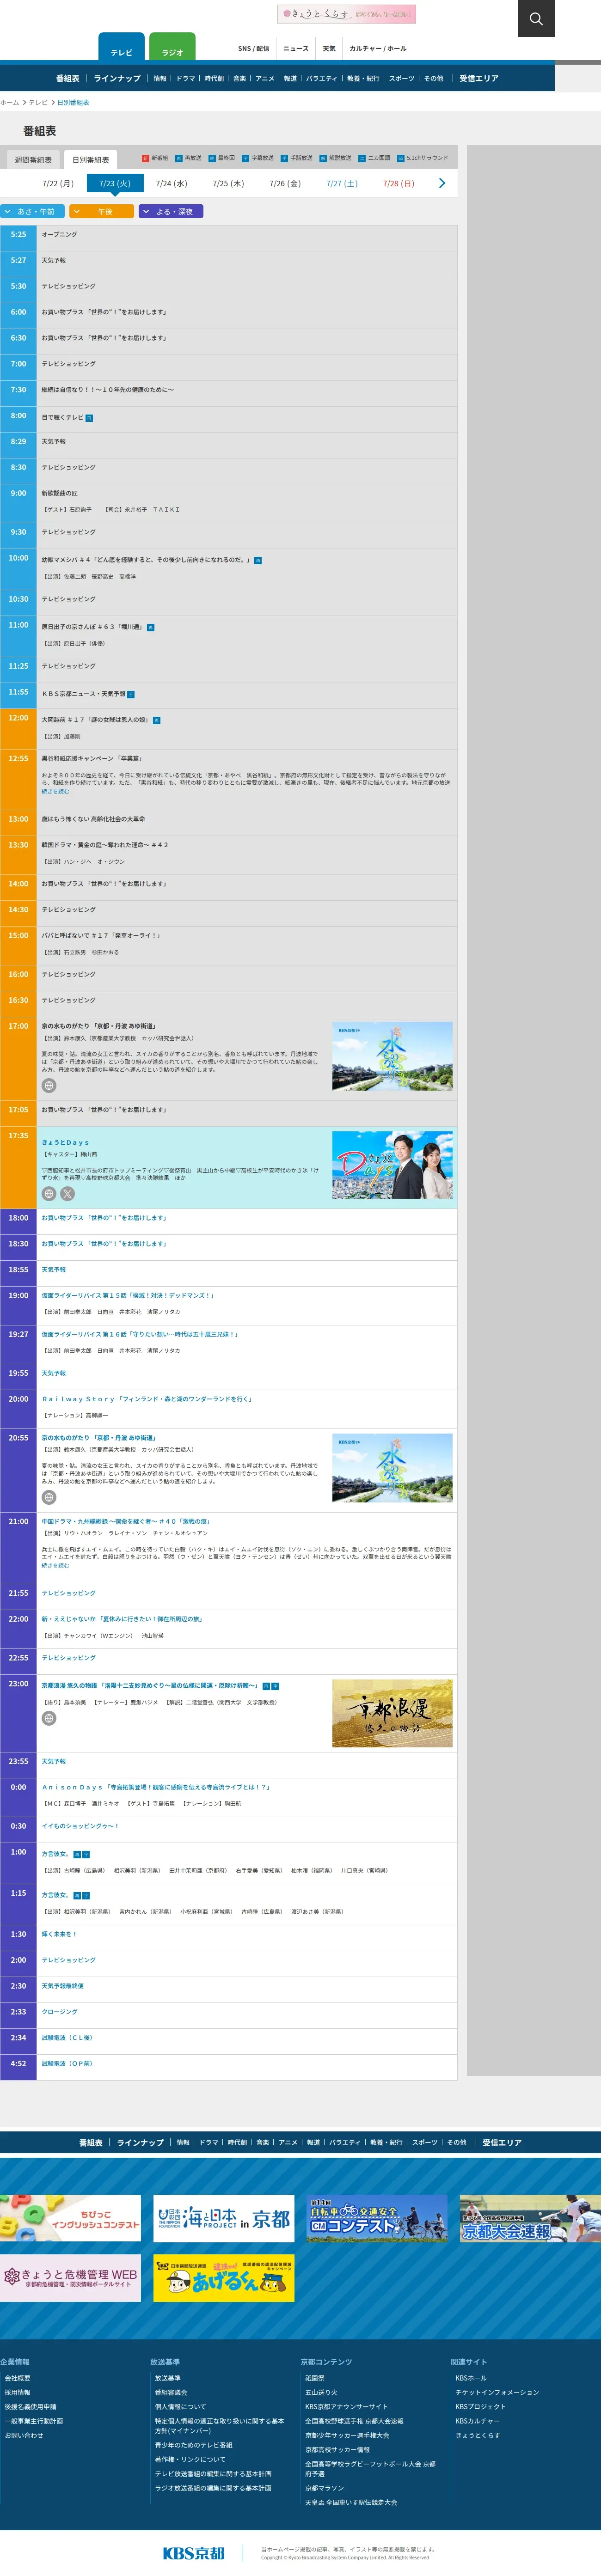This screenshot has width=601, height=2576.
Task: Open the 週間番組表 tab
Action: pyautogui.click(x=33, y=160)
